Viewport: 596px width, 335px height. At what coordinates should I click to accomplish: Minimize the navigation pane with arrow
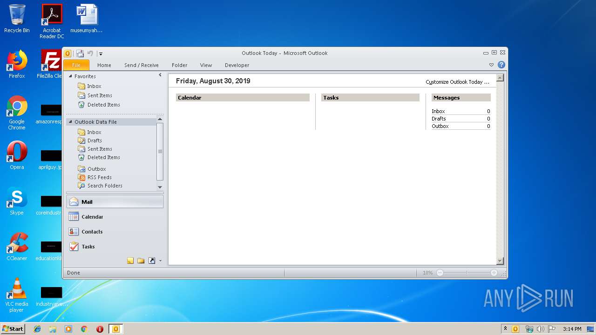160,75
